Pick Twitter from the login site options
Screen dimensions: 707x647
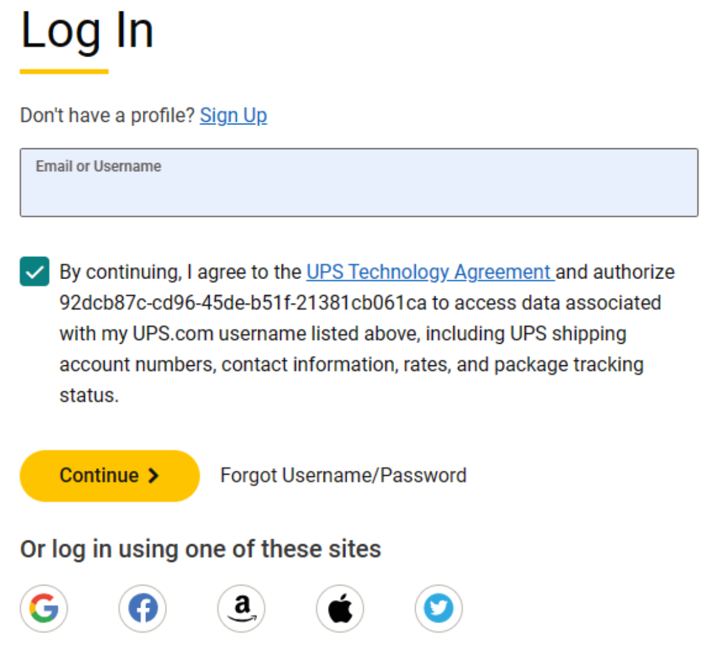coord(439,608)
